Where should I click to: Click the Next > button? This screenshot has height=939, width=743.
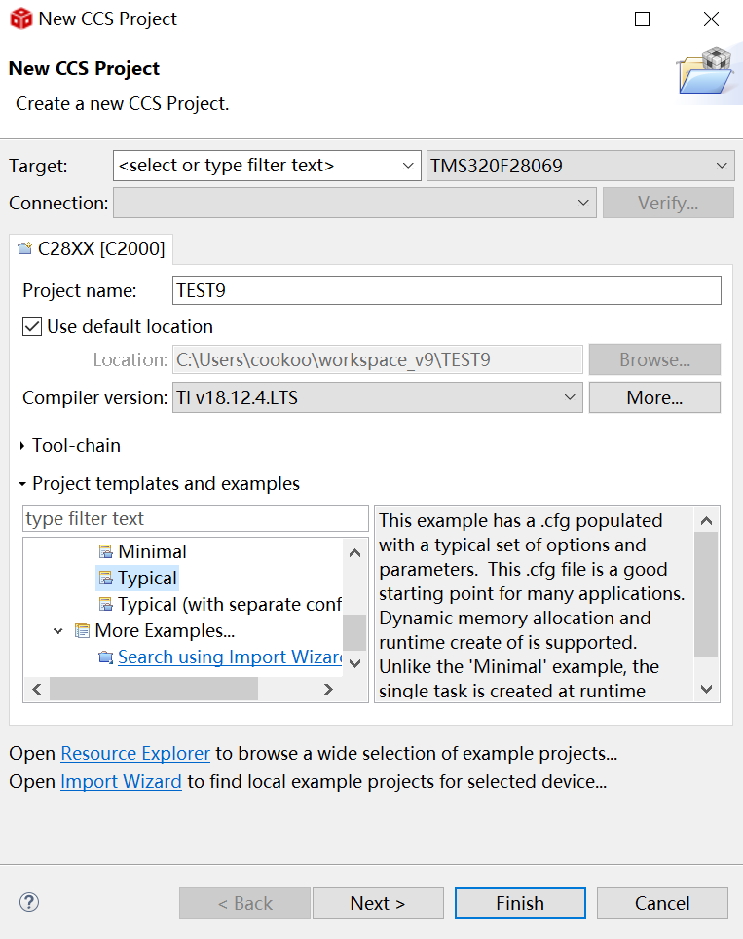point(378,903)
